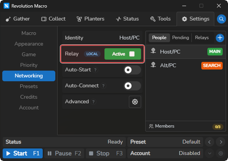Open the Macro settings section
Image resolution: width=228 pixels, height=161 pixels.
point(29,33)
